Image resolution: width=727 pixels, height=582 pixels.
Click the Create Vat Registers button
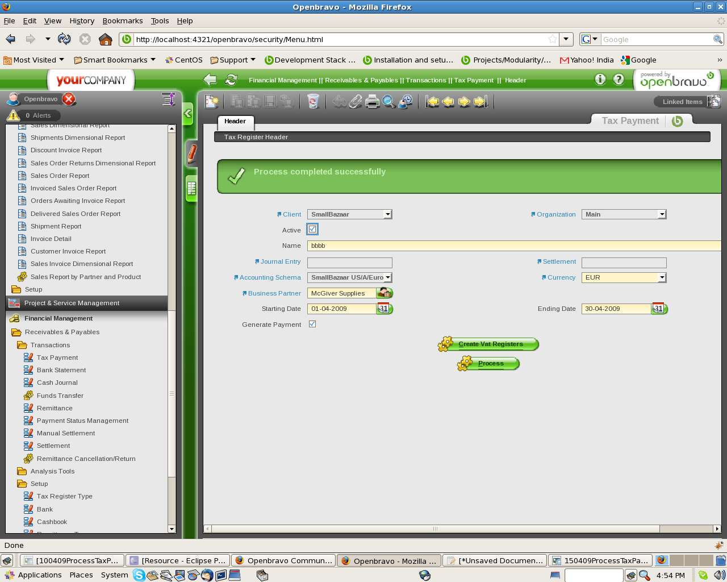click(490, 344)
